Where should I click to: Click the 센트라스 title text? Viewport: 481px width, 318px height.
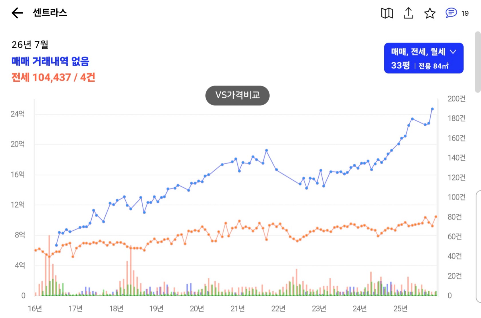click(x=50, y=13)
